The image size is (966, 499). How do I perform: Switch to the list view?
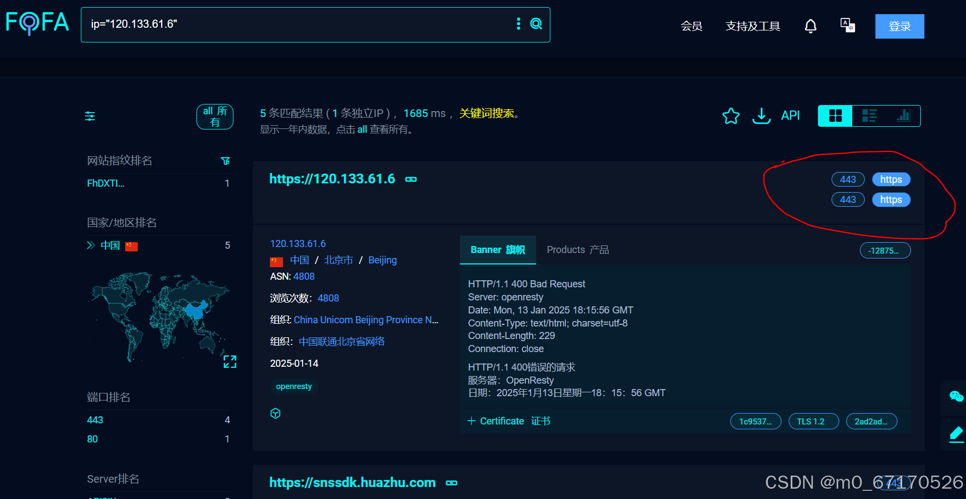tap(869, 115)
